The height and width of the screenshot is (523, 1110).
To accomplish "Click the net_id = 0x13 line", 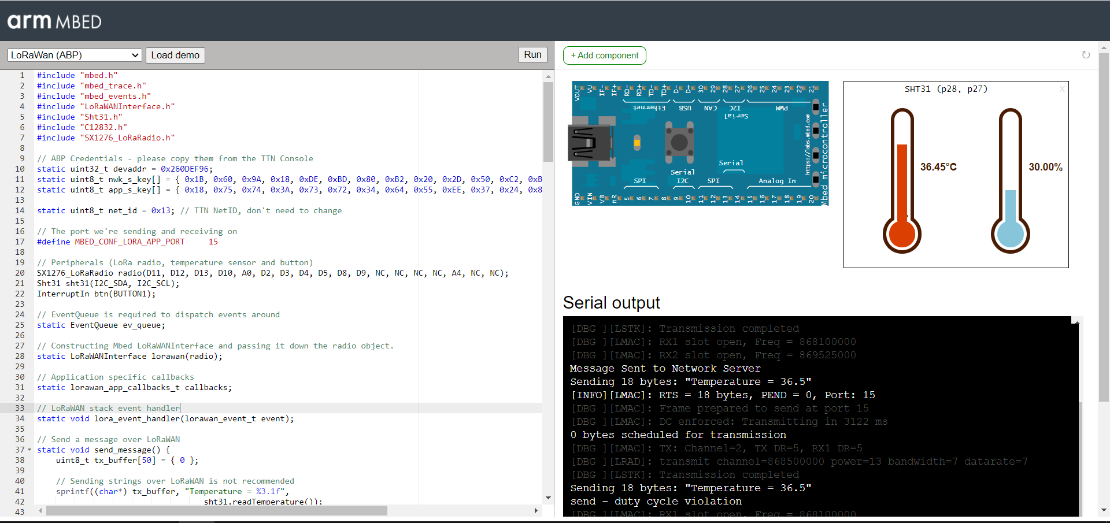I will [190, 210].
